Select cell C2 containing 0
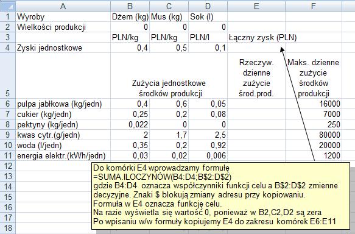The height and width of the screenshot is (234, 355). click(169, 27)
